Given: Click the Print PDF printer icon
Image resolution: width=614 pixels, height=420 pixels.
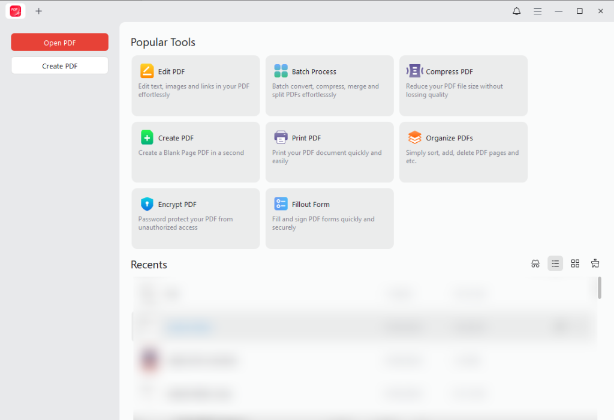Looking at the screenshot, I should 281,137.
